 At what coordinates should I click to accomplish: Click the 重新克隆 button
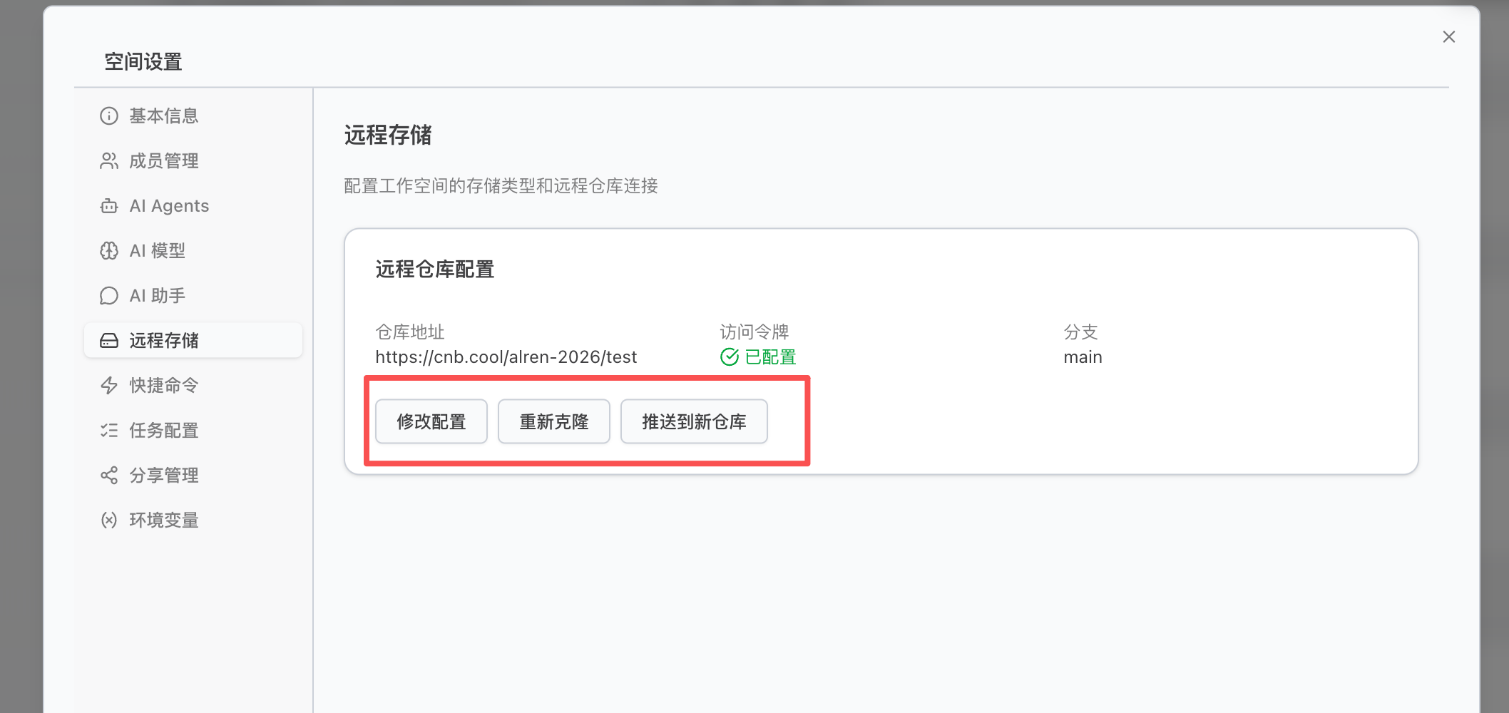coord(554,421)
